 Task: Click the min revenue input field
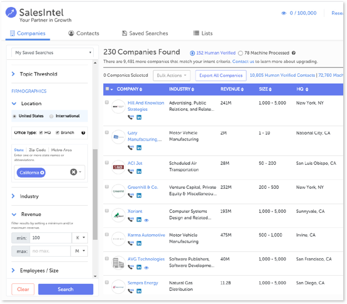[51, 238]
